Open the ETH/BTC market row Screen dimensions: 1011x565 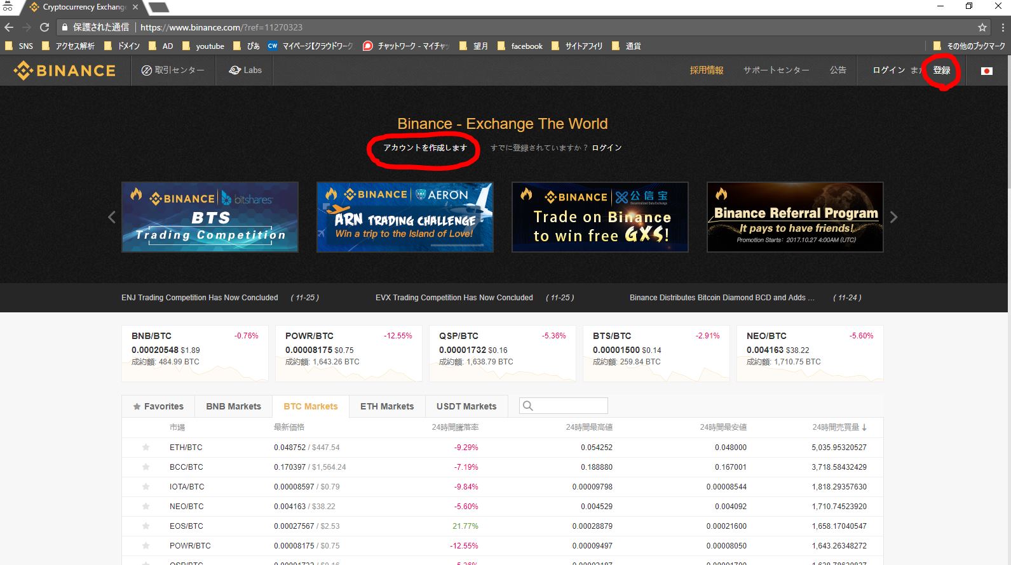502,448
